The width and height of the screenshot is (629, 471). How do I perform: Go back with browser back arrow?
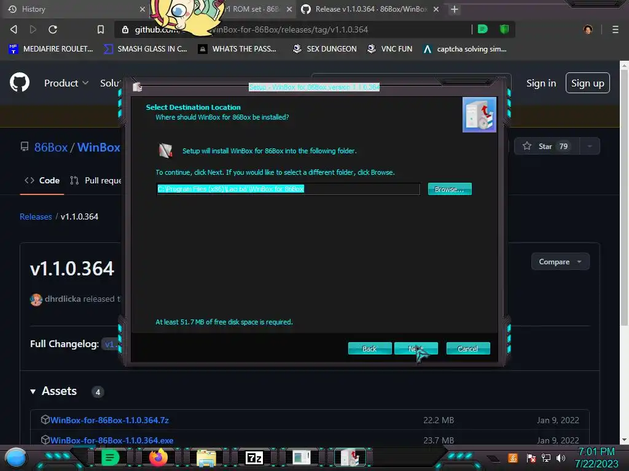[14, 29]
